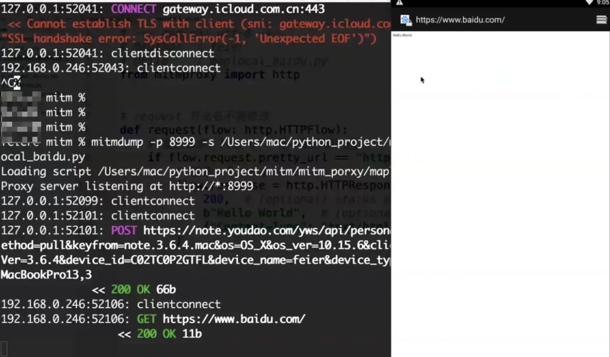This screenshot has height=357, width=610.
Task: Click the clientdisconnect line for 127.0.0.1:52041
Action: point(107,53)
